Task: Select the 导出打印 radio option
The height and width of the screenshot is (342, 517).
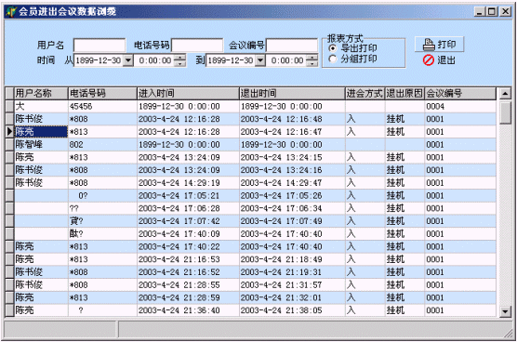Action: [333, 48]
